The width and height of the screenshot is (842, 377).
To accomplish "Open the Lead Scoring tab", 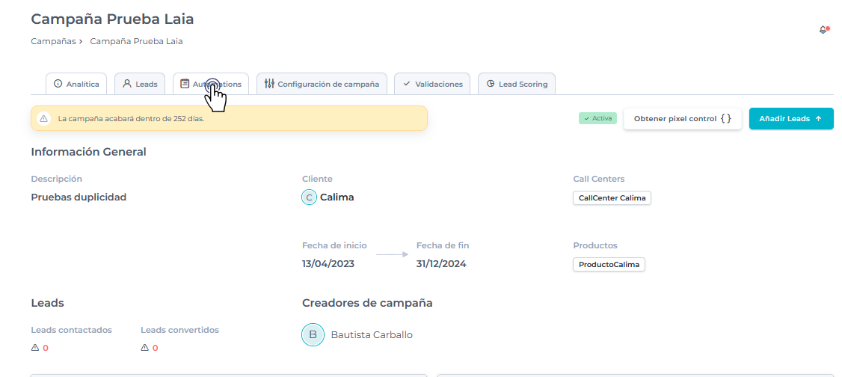I will pos(517,84).
